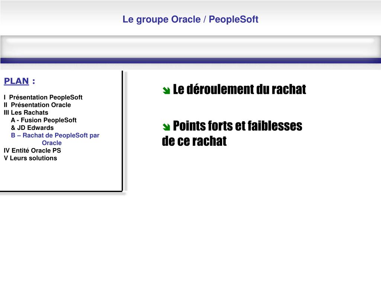Click the heading 'Points forts et faiblesses'
This screenshot has height=285, width=381.
click(x=238, y=126)
